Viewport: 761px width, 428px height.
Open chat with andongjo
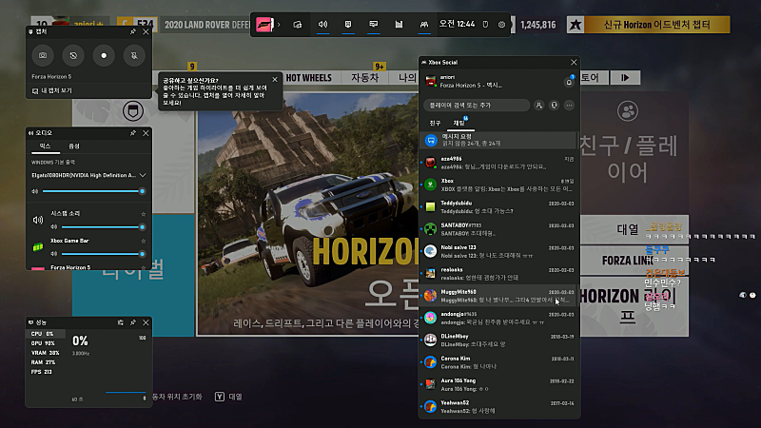[498, 318]
